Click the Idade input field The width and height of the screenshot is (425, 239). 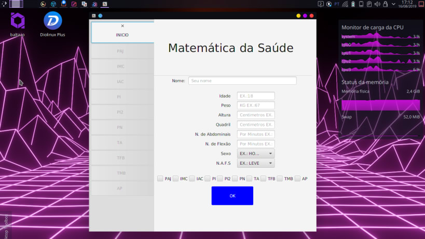coord(256,96)
